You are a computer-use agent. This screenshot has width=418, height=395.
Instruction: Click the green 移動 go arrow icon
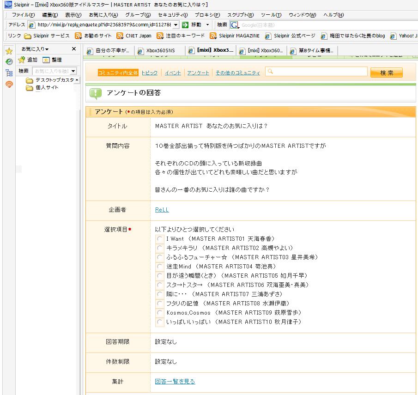tap(185, 25)
